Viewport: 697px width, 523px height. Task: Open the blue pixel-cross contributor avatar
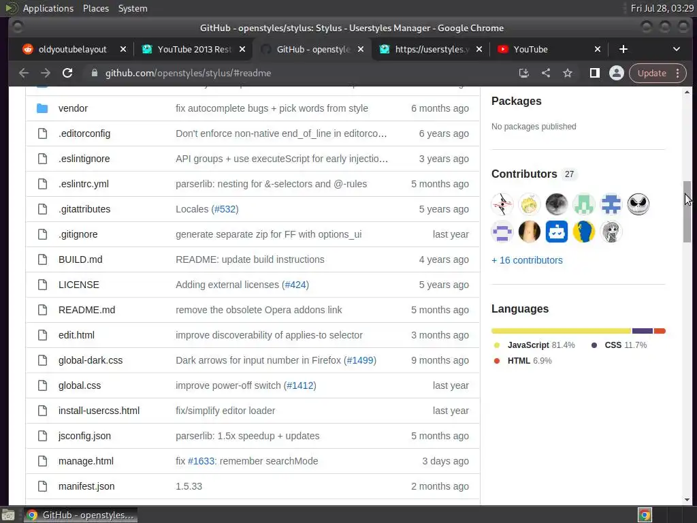tap(611, 204)
